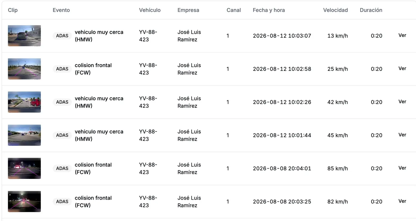Screen dimensions: 416x221
Task: Open thumbnail showing red car at 10:02:26
Action: 24,102
